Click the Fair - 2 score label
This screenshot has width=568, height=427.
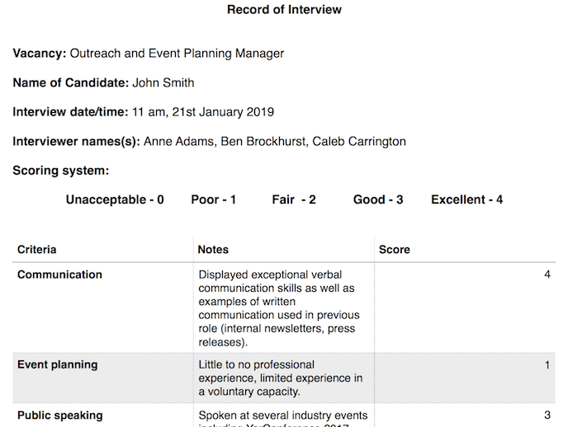pyautogui.click(x=294, y=199)
